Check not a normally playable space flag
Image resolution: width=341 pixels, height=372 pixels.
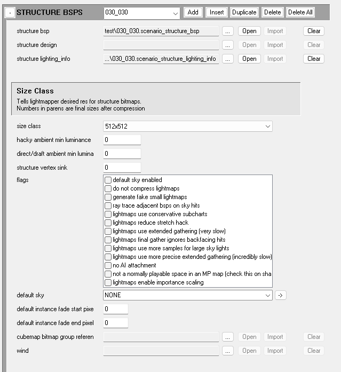[108, 274]
